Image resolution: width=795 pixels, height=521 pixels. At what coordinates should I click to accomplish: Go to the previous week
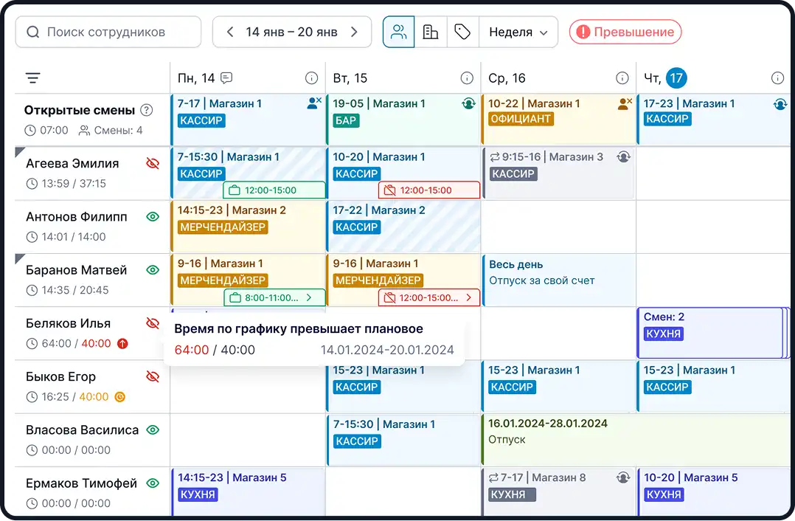(230, 32)
